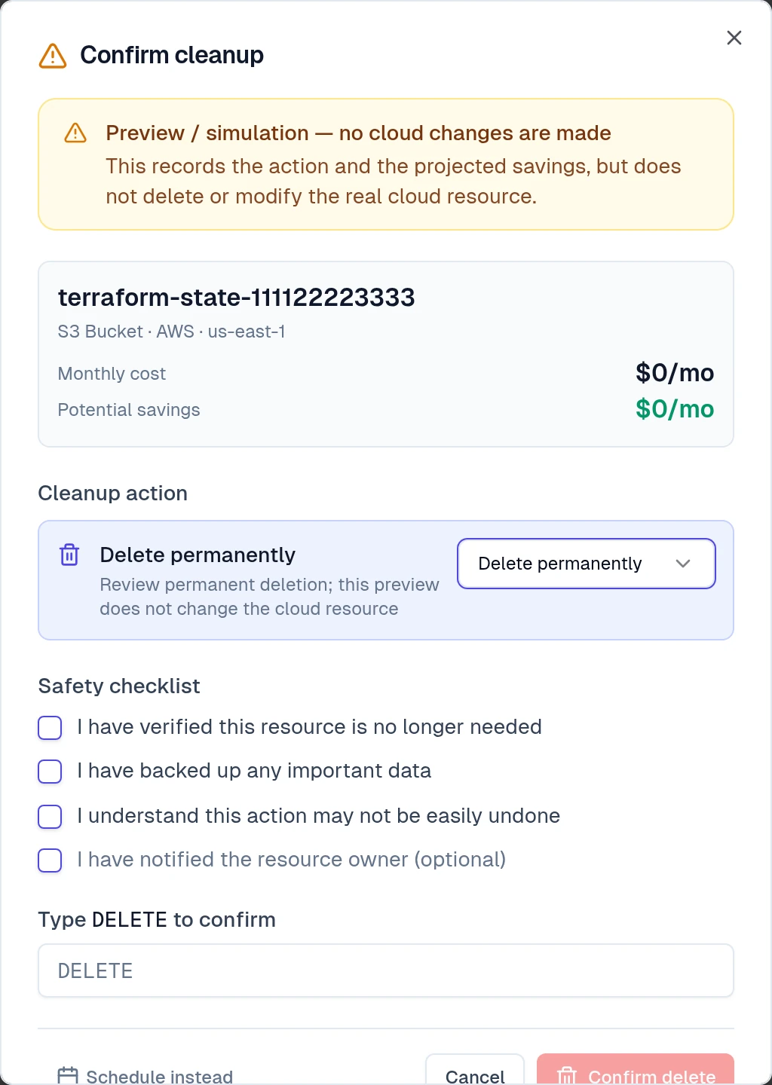The width and height of the screenshot is (772, 1085).
Task: Check 'notified the resource owner (optional)' box
Action: coord(50,860)
